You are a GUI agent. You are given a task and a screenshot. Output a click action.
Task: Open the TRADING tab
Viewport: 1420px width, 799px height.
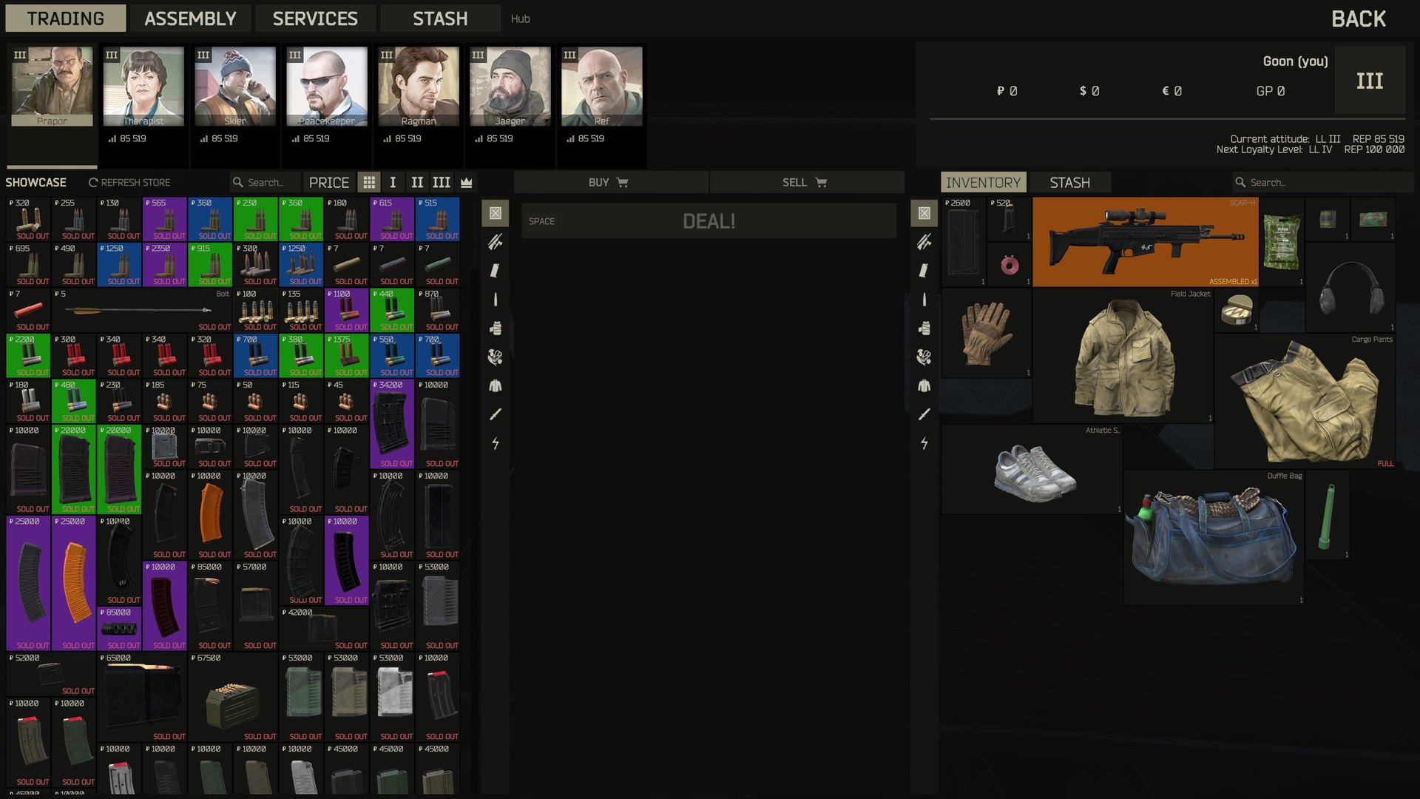[x=66, y=18]
